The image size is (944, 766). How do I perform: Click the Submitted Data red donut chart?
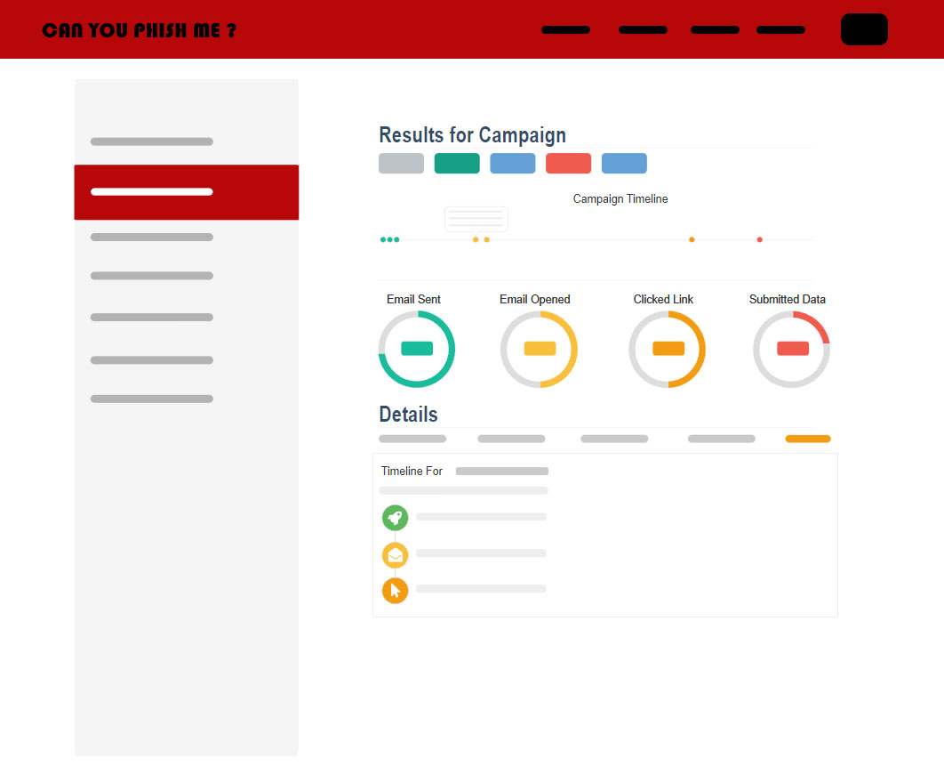click(x=791, y=349)
